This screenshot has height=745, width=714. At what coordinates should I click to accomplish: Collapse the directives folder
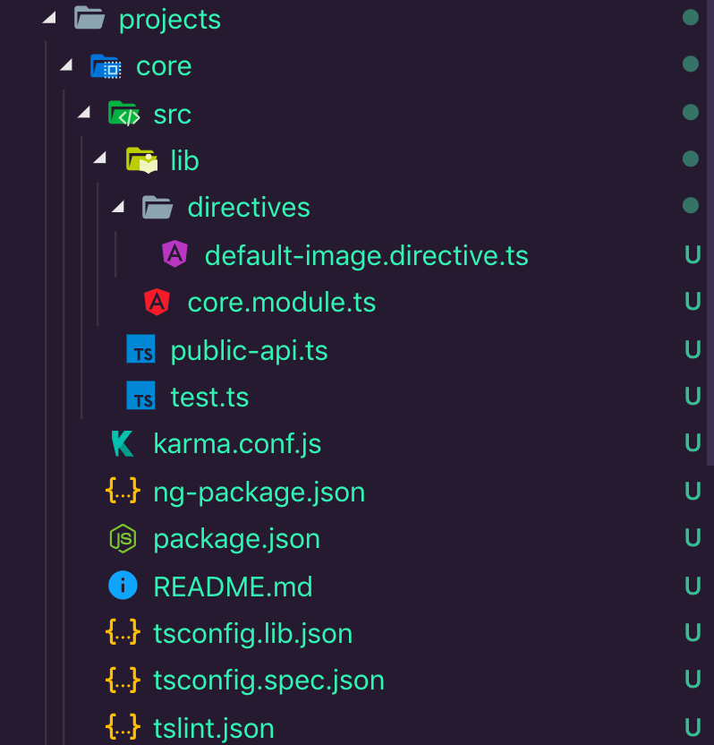coord(116,206)
